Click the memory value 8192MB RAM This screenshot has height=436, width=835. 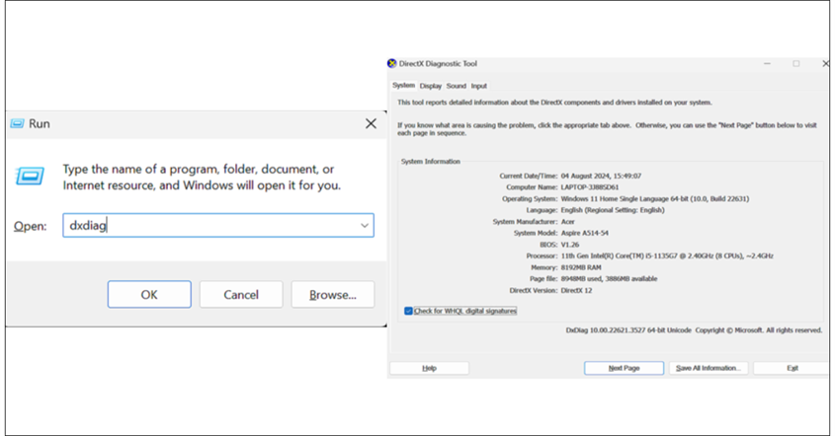(x=580, y=267)
